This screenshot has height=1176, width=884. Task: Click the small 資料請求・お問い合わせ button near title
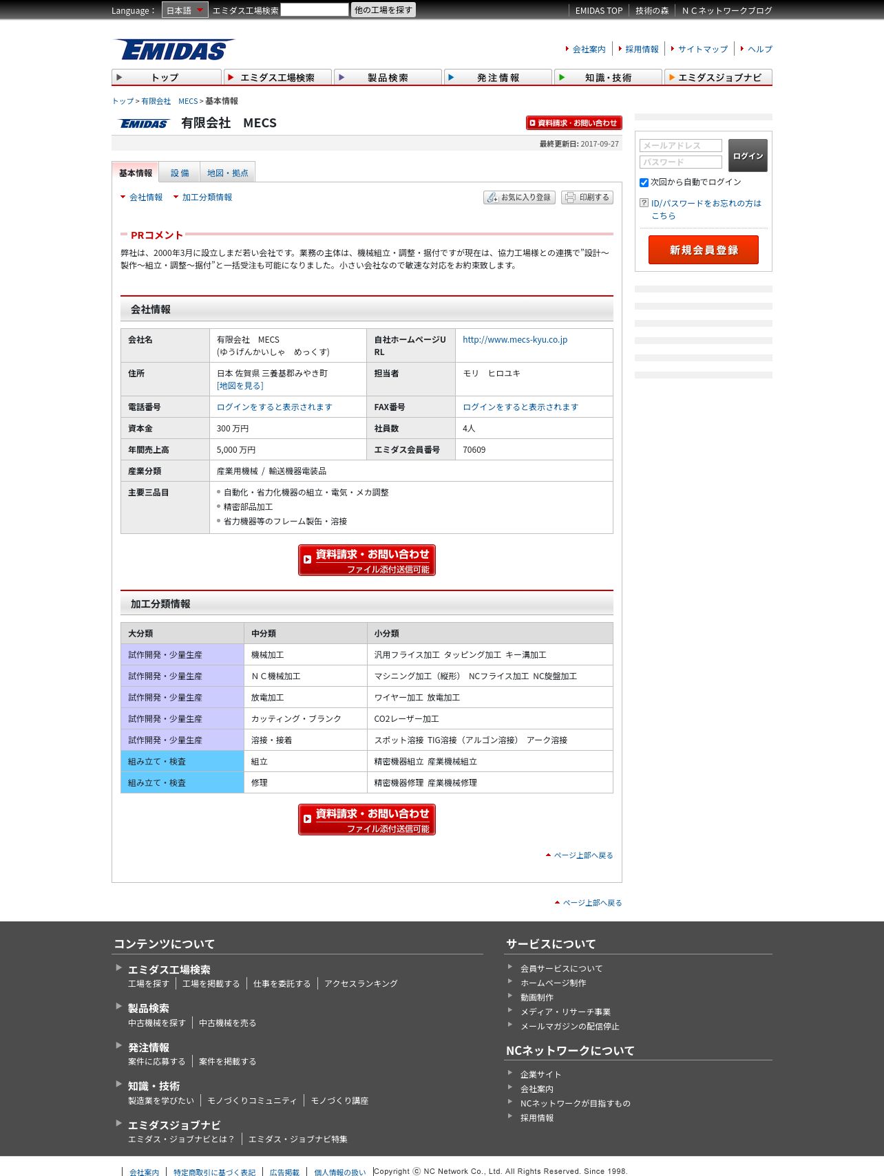pyautogui.click(x=573, y=122)
